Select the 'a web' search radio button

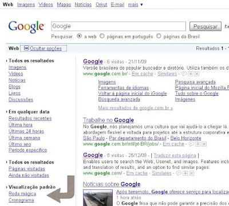tap(80, 36)
